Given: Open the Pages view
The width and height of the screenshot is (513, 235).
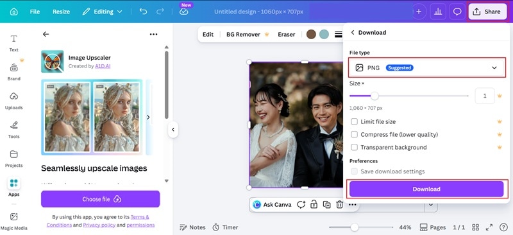Looking at the screenshot, I should click(432, 227).
